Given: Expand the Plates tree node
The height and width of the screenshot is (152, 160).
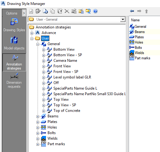Looking at the screenshot, I should coord(38,122).
